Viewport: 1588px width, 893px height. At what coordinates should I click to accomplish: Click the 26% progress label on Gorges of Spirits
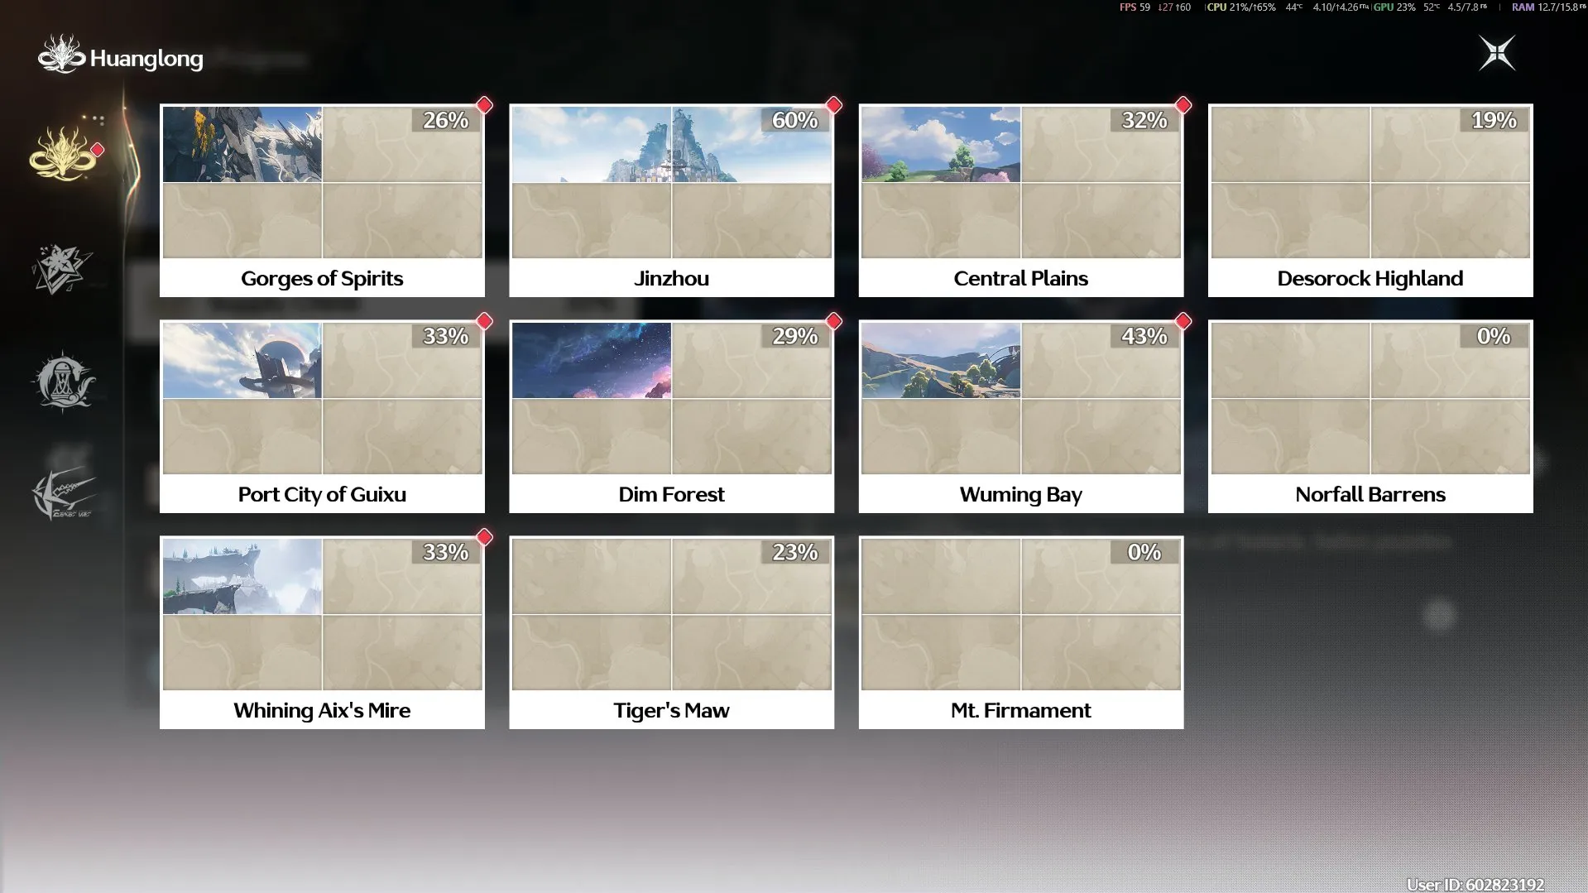446,120
